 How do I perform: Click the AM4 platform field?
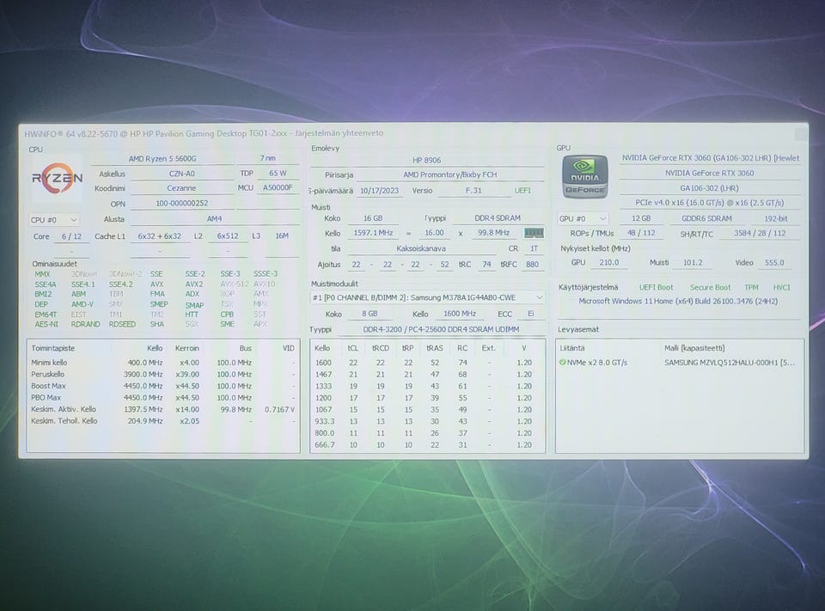[x=214, y=218]
